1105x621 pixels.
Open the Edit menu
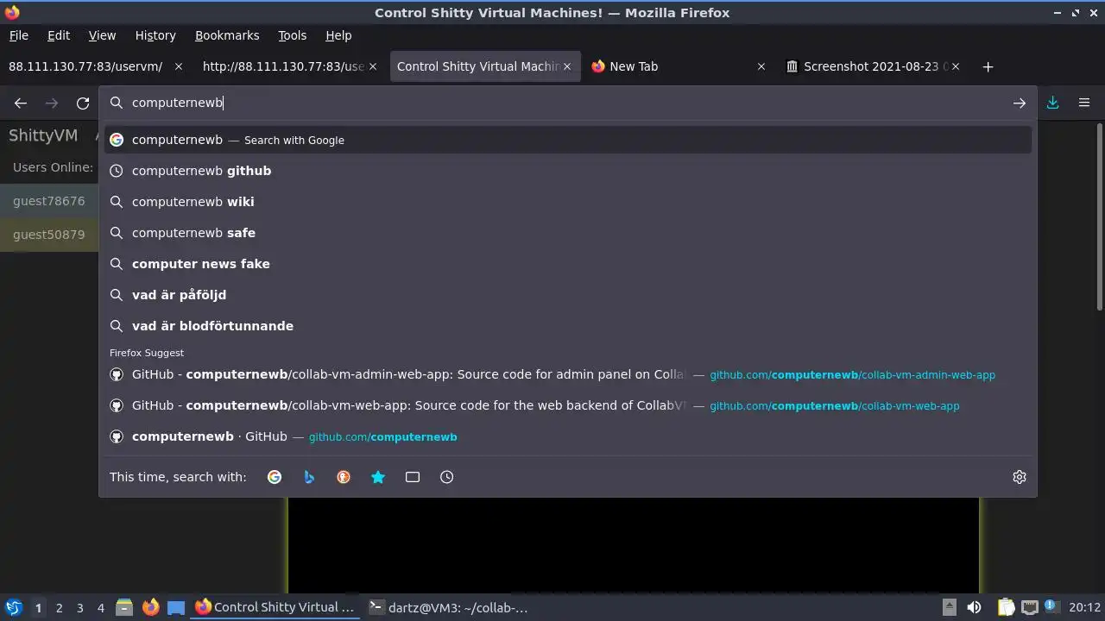tap(59, 35)
